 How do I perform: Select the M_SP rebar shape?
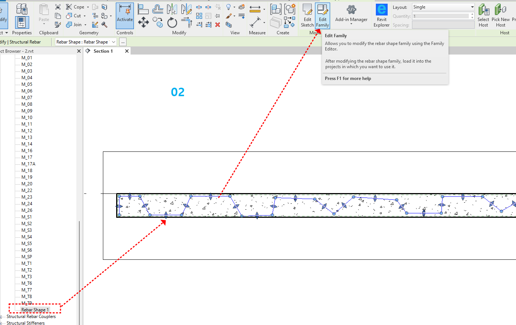(x=27, y=257)
